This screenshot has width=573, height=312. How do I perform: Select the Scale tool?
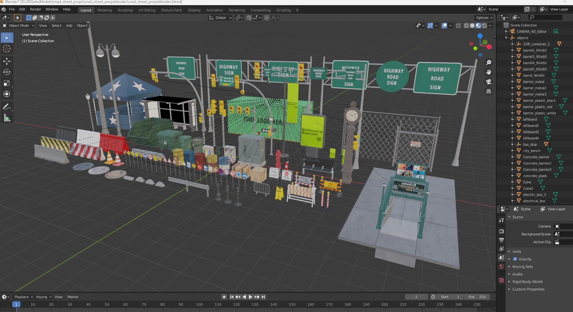7,83
